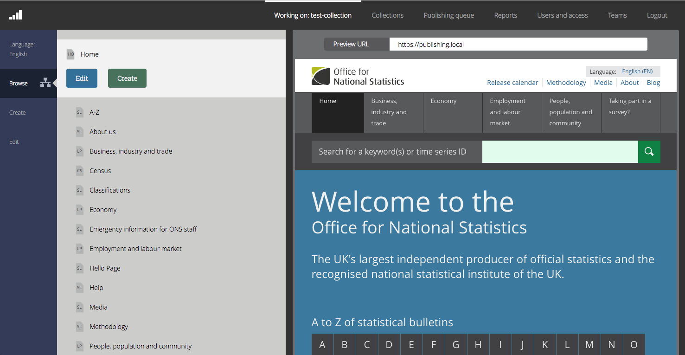Click letter M in A to Z bulletins
Image resolution: width=685 pixels, height=355 pixels.
[589, 345]
